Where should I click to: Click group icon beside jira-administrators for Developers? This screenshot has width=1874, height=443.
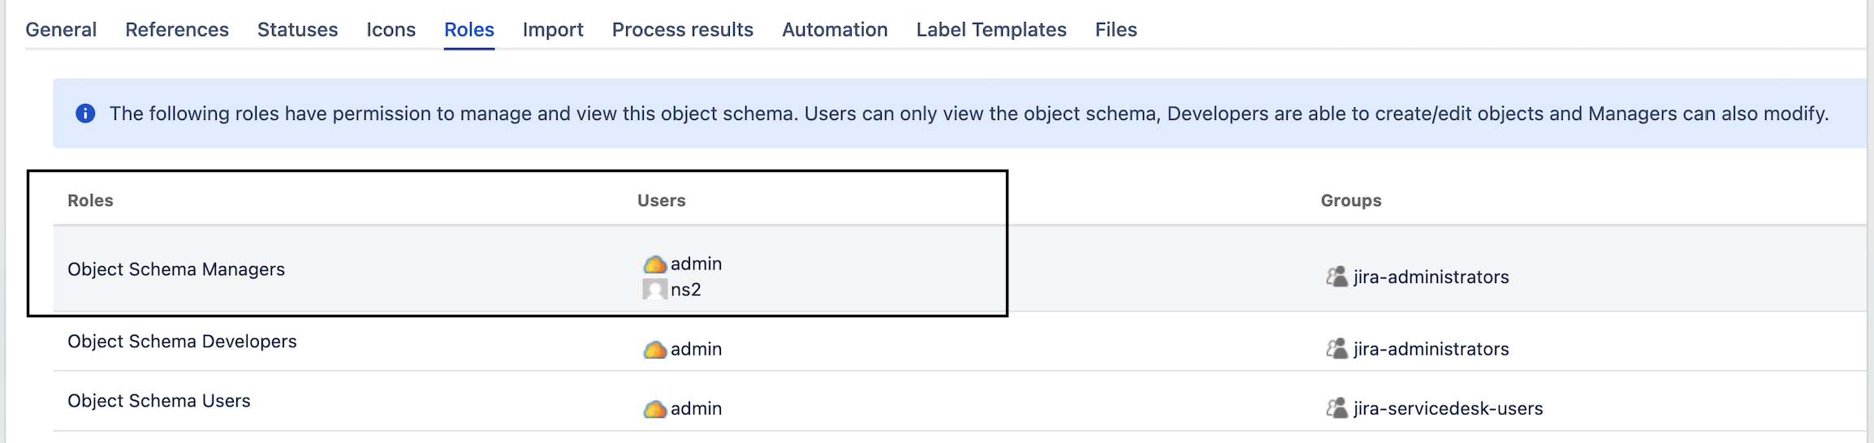tap(1336, 349)
